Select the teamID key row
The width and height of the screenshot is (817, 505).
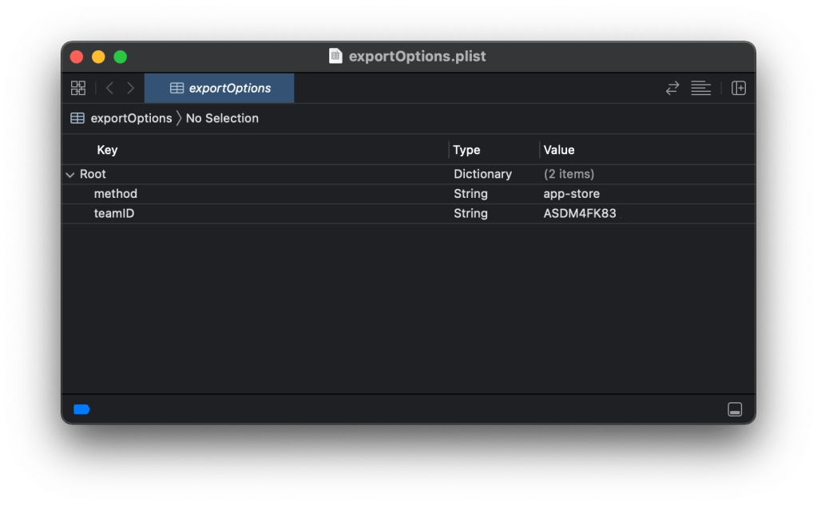pos(114,214)
